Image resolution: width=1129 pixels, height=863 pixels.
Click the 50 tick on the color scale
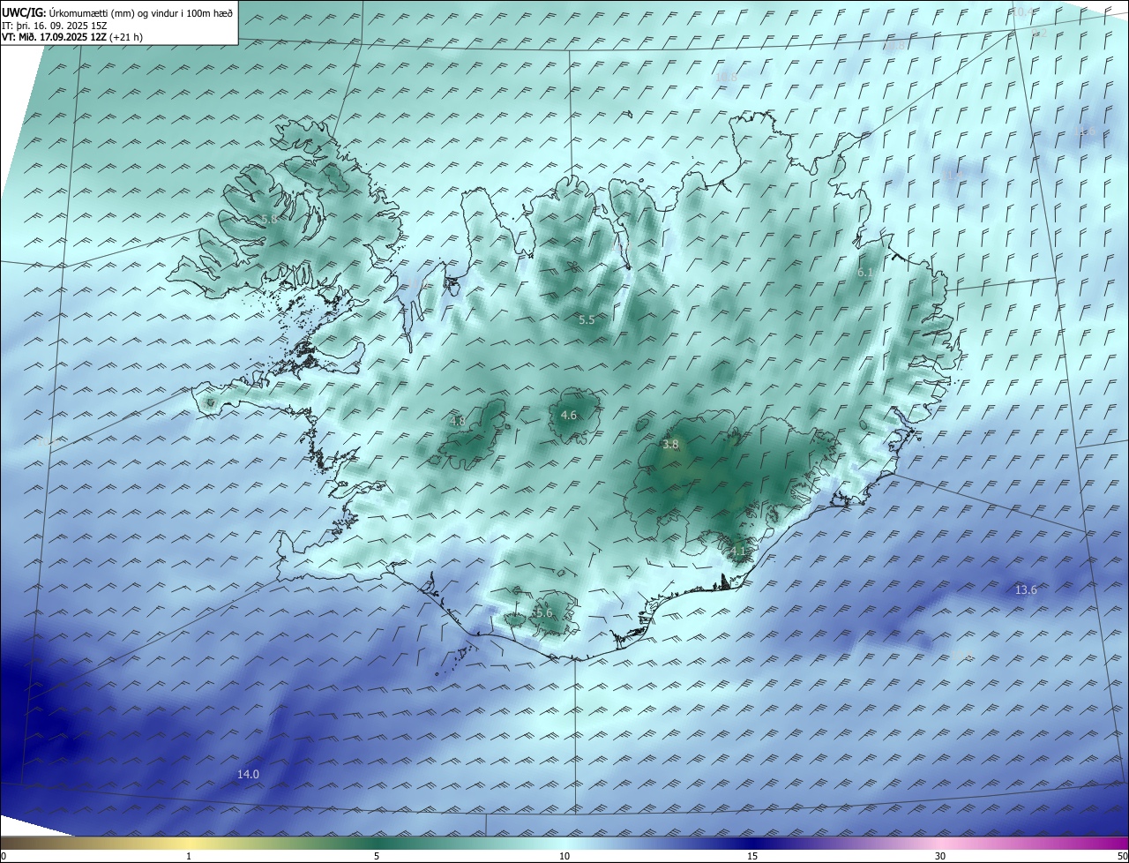tap(1122, 856)
